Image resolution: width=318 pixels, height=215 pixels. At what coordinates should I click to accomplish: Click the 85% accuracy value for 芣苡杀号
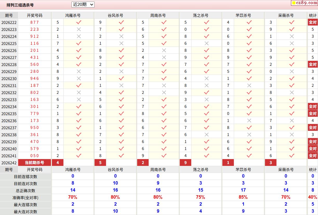[x=243, y=197]
